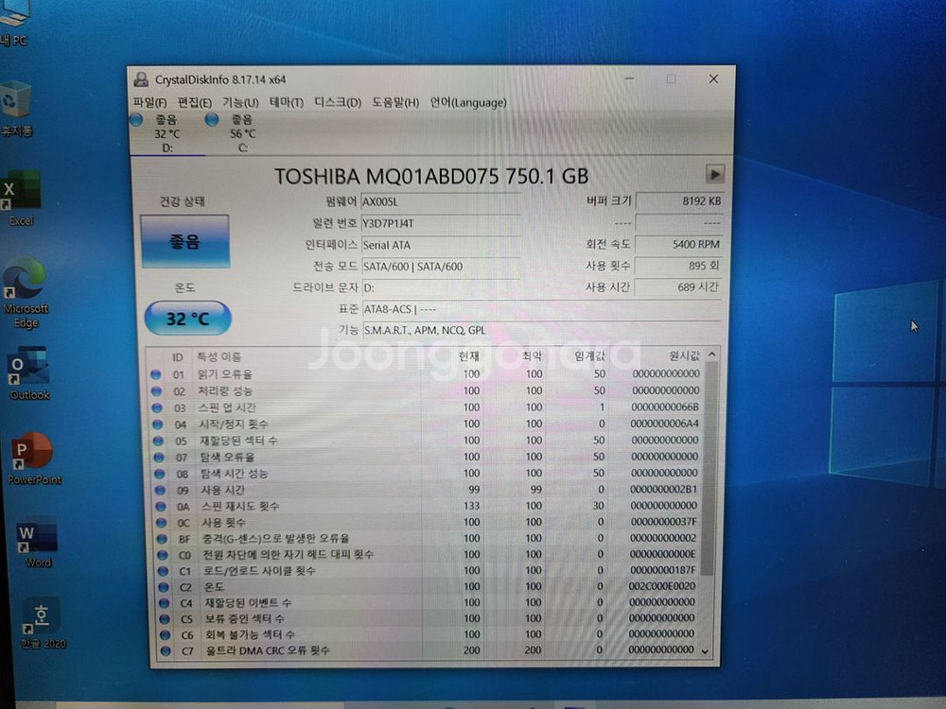This screenshot has height=709, width=946.
Task: Click raw value 00000000066B in row 03
Action: click(665, 406)
